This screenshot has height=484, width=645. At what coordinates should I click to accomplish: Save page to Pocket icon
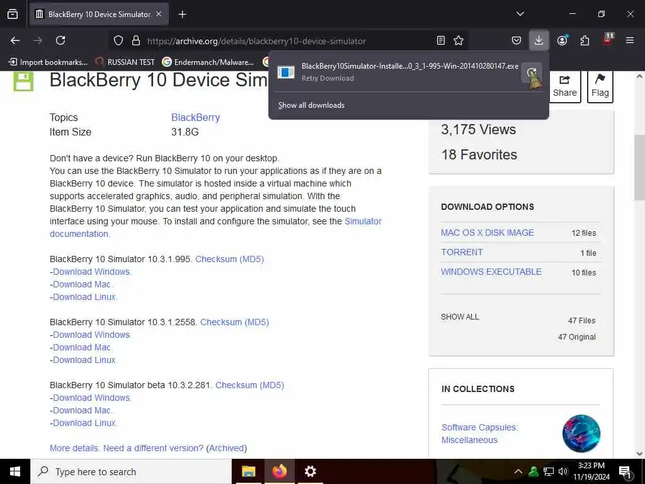pos(517,40)
